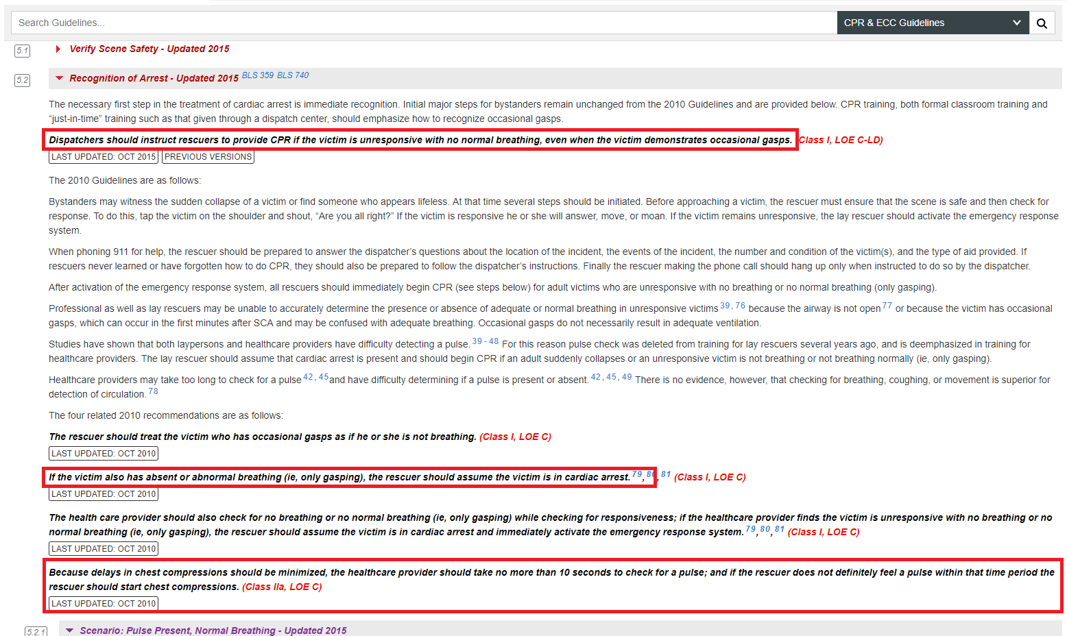Collapse Scenario: Pulse Present, Normal Breathing arrow
Image resolution: width=1067 pixels, height=636 pixels.
(x=69, y=631)
